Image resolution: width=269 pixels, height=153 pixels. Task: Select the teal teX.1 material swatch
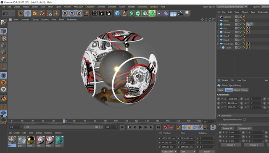(x=59, y=140)
